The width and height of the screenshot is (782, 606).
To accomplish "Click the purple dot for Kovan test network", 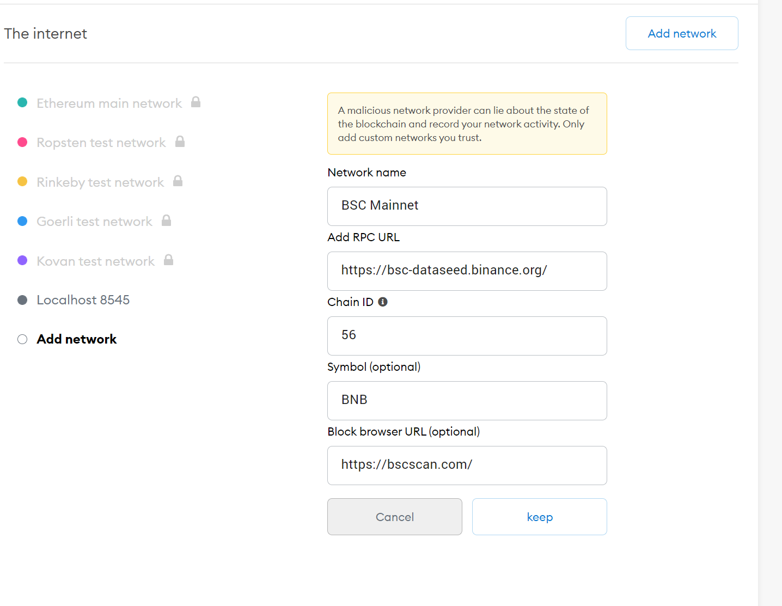I will (22, 260).
